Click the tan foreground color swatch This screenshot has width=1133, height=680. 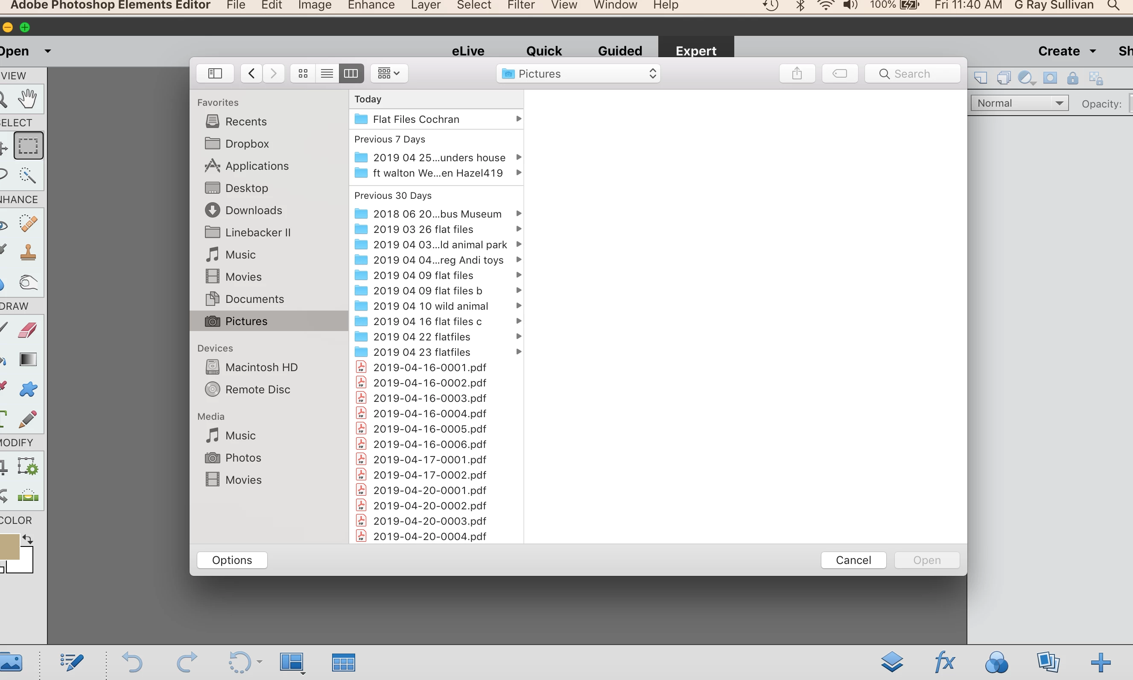point(9,546)
